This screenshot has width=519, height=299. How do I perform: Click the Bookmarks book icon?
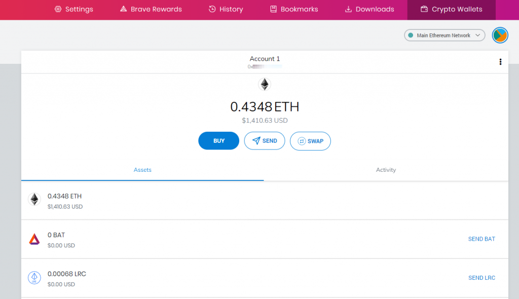click(x=273, y=9)
